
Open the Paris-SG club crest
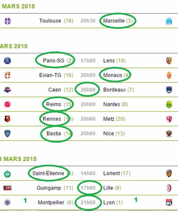click(x=8, y=61)
